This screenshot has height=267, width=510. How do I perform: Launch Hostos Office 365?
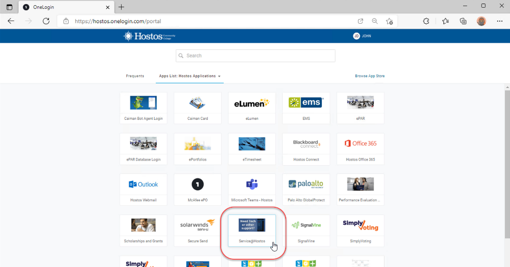tap(360, 148)
